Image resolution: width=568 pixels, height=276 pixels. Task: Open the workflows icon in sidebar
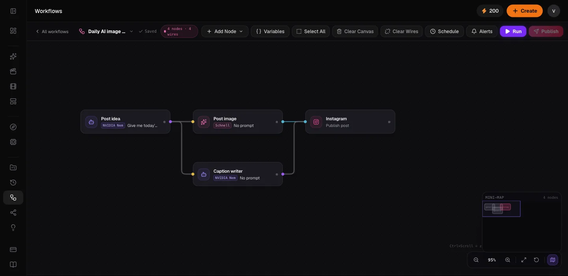(x=13, y=198)
